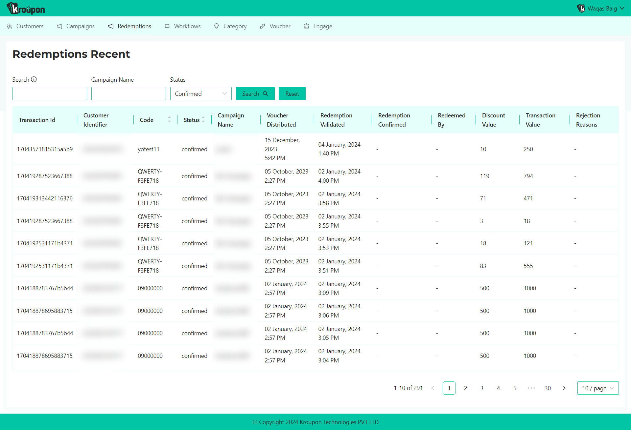The width and height of the screenshot is (631, 430).
Task: Click the user avatar icon next to Waqas Baig
Action: pyautogui.click(x=581, y=8)
